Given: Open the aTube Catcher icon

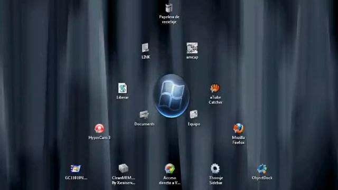Looking at the screenshot, I should 215,88.
